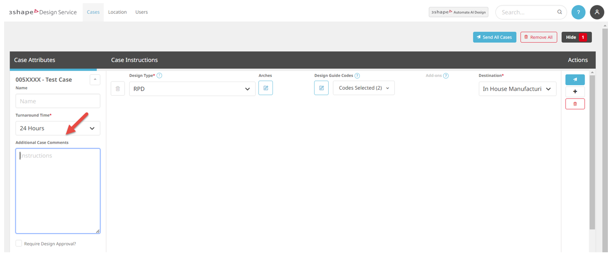Open the Turnaround Time 24 Hours dropdown

point(58,128)
